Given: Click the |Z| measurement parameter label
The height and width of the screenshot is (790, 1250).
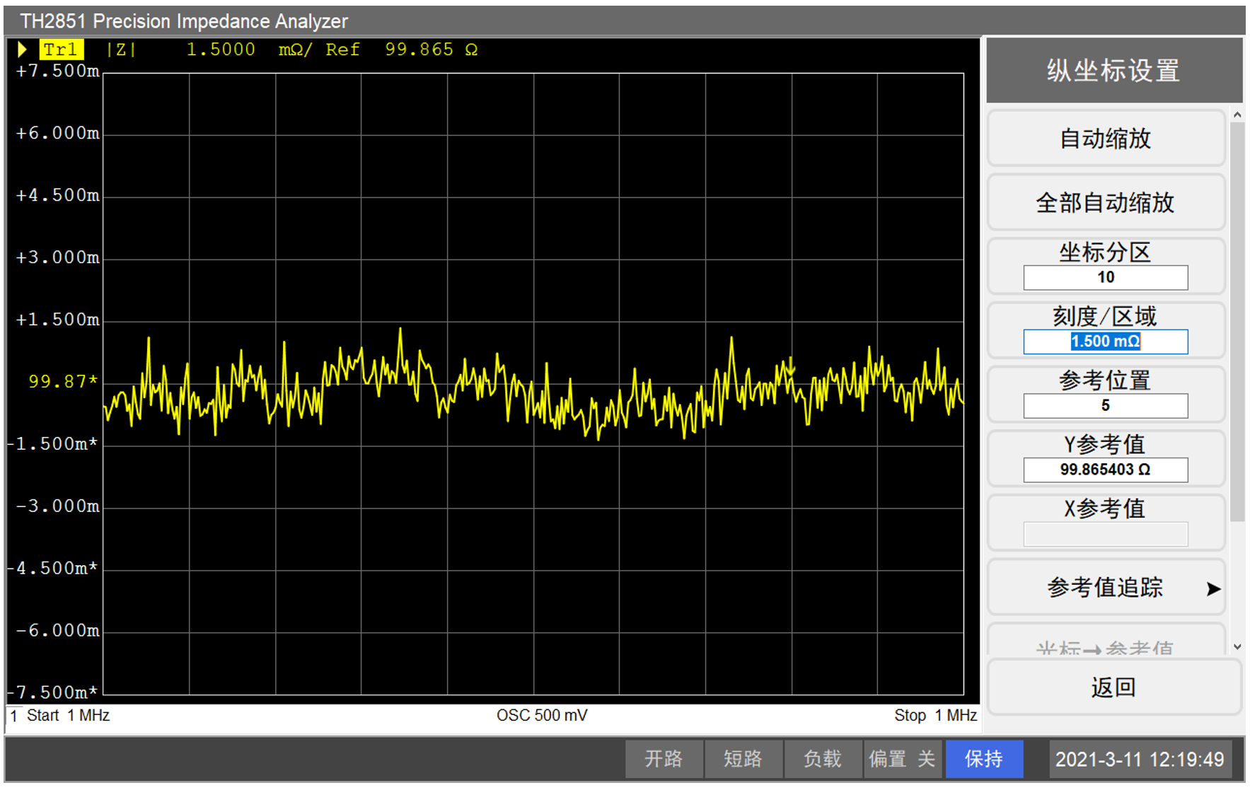Looking at the screenshot, I should click(121, 50).
